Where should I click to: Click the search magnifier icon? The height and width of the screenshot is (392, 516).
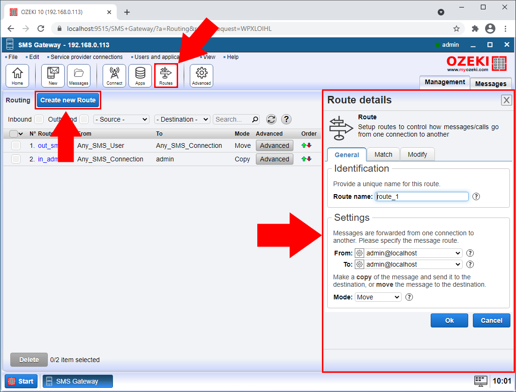tap(255, 119)
